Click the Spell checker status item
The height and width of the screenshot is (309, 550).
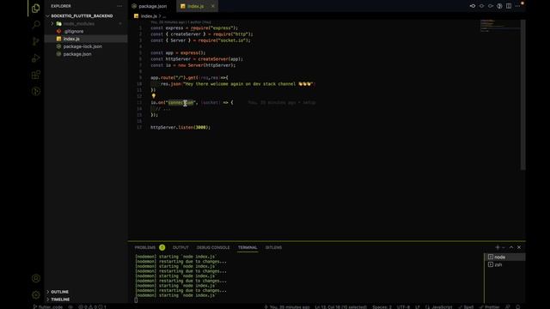466,306
